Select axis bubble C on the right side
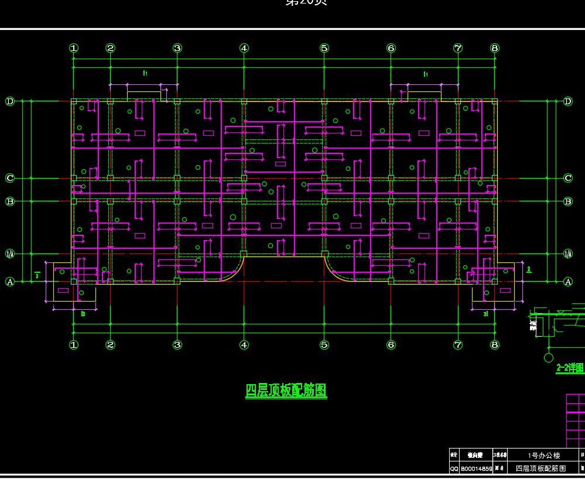Viewport: 585px width, 479px height. pos(567,178)
